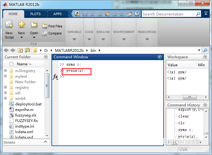This screenshot has width=212, height=155.
Task: Select lcdata.xml file
Action: pyautogui.click(x=24, y=132)
